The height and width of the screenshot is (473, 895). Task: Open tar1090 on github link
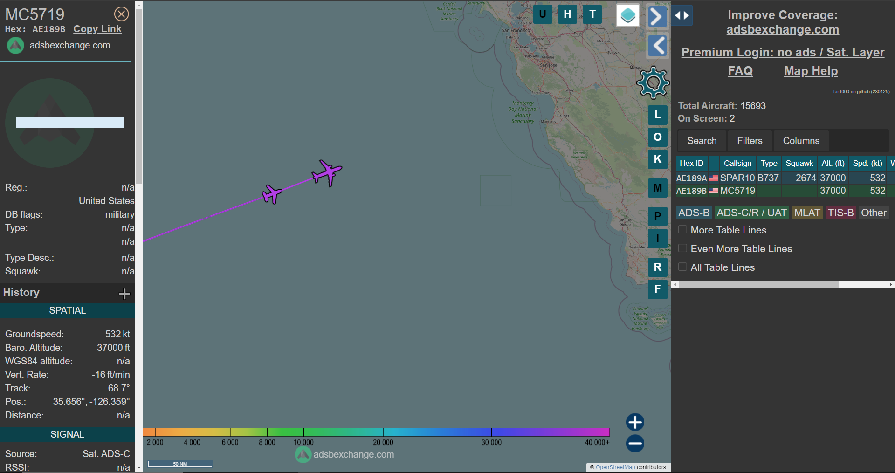(861, 92)
